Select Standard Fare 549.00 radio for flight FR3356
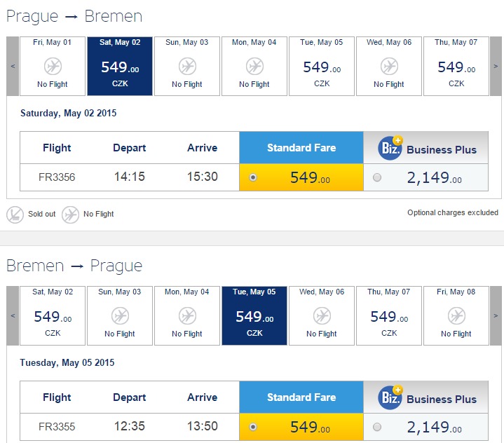Screen dimensions: 504x443 coord(253,177)
